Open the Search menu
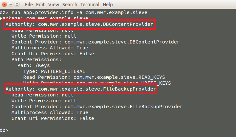236x137 pixels. (70, 5)
